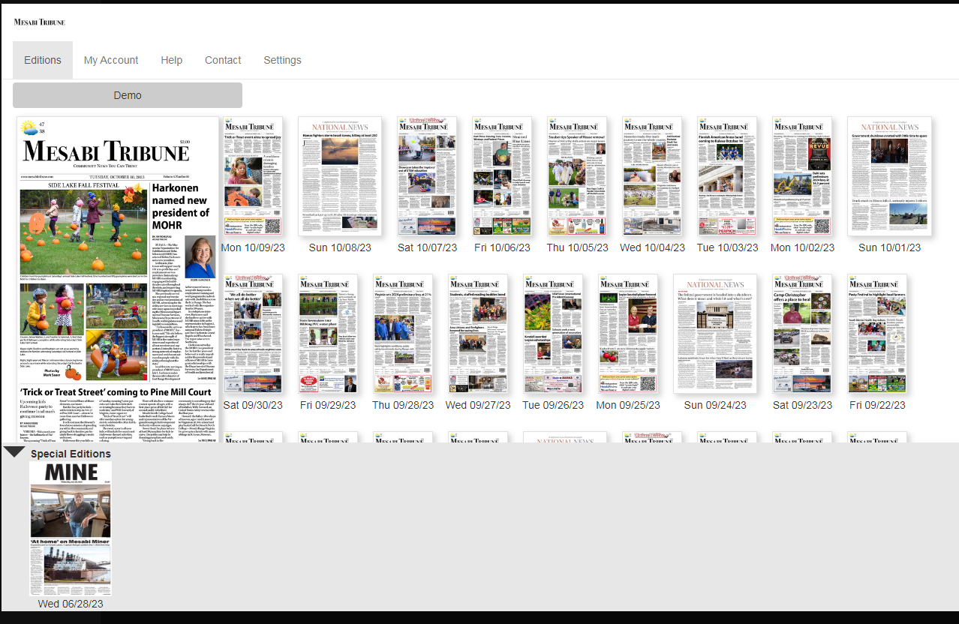
Task: Open the Help tab
Action: click(x=171, y=60)
